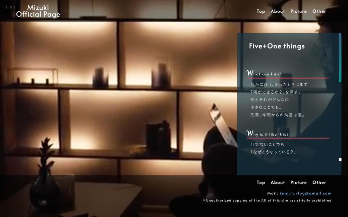
Task: Select the footer Picture link
Action: pyautogui.click(x=298, y=183)
